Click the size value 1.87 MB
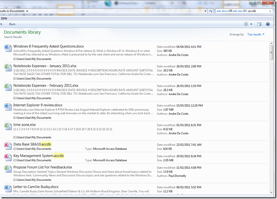Screen dimensions: 277x199 coord(168,109)
